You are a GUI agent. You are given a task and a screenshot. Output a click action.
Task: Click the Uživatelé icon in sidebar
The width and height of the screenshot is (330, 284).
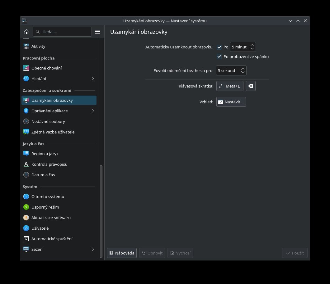[x=26, y=228]
